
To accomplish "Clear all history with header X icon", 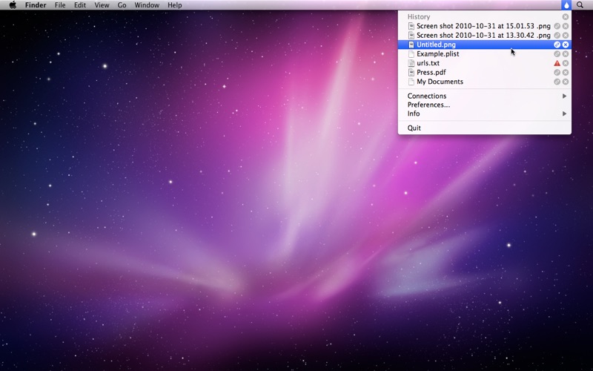I will click(566, 16).
